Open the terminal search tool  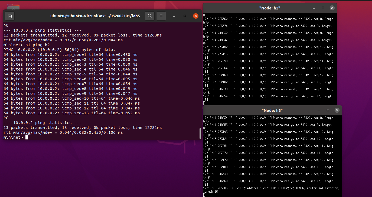pos(149,16)
